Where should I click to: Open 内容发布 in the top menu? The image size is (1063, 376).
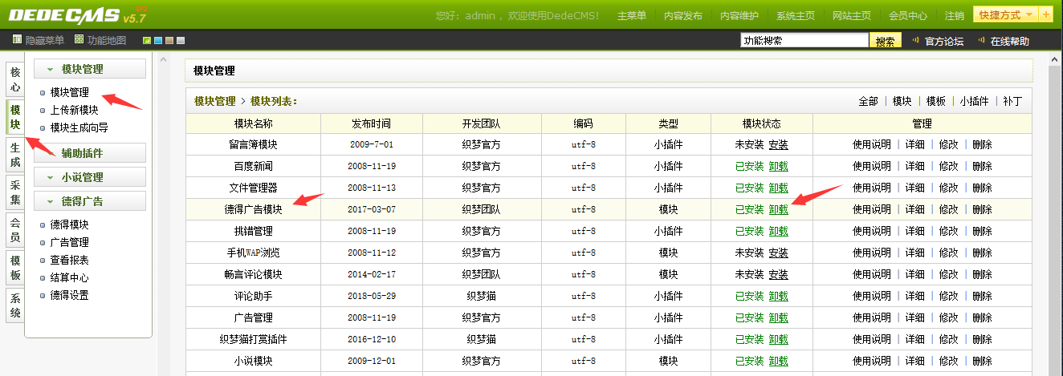682,16
